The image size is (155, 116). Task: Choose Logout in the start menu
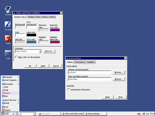[x=7, y=110]
